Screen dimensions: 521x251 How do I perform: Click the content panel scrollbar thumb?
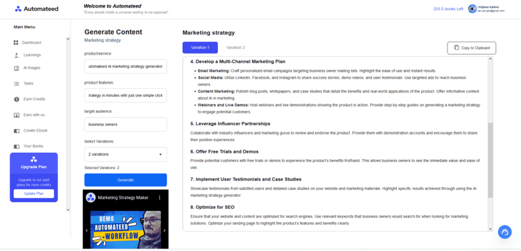[490, 160]
